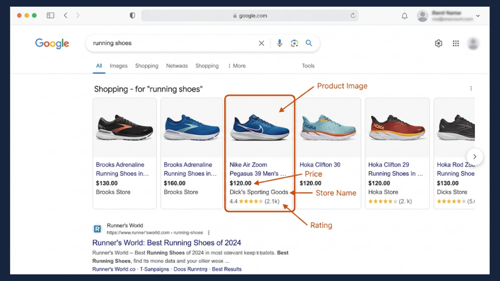Advance the shopping carousel with the right arrow
The width and height of the screenshot is (500, 281).
pos(475,157)
